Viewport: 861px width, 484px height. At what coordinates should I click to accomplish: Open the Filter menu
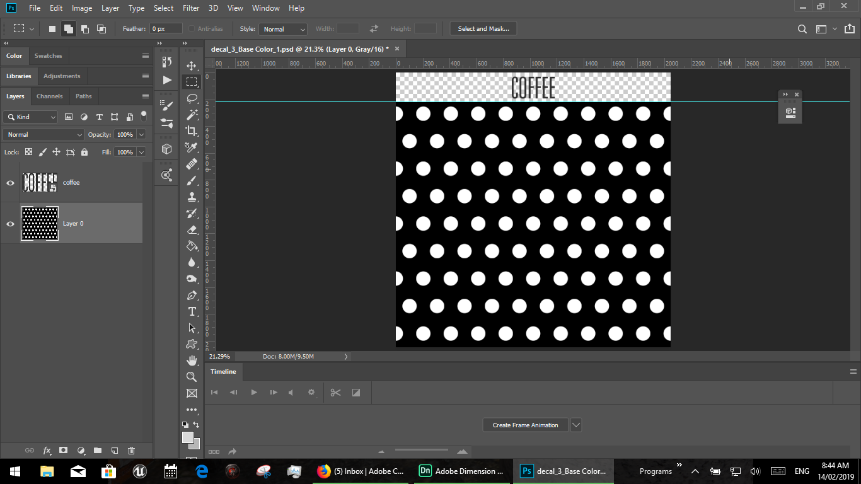(191, 8)
